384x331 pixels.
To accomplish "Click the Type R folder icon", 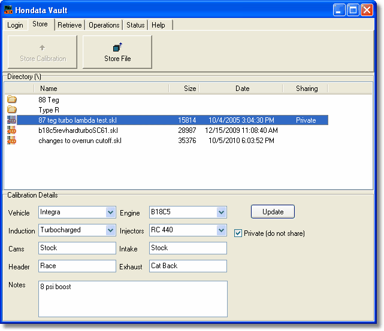I will [x=11, y=110].
